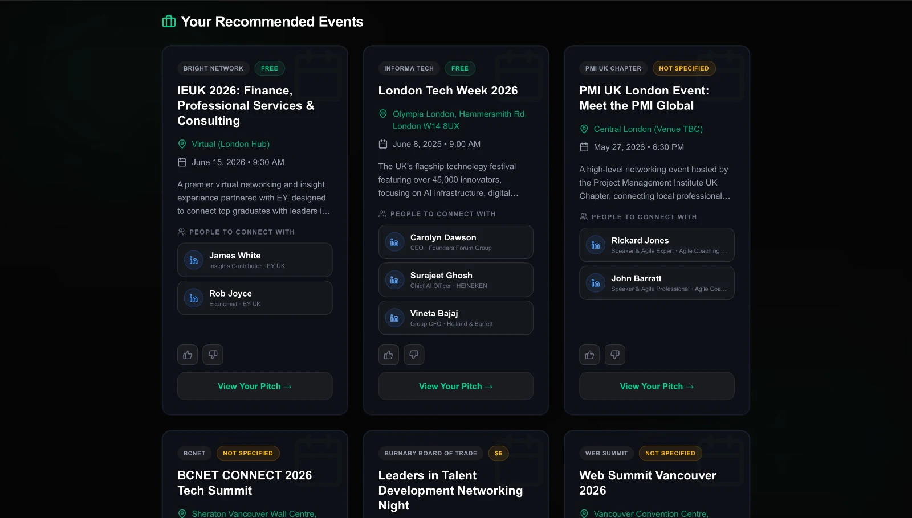
Task: Open Rickard Jones's LinkedIn icon
Action: click(596, 245)
